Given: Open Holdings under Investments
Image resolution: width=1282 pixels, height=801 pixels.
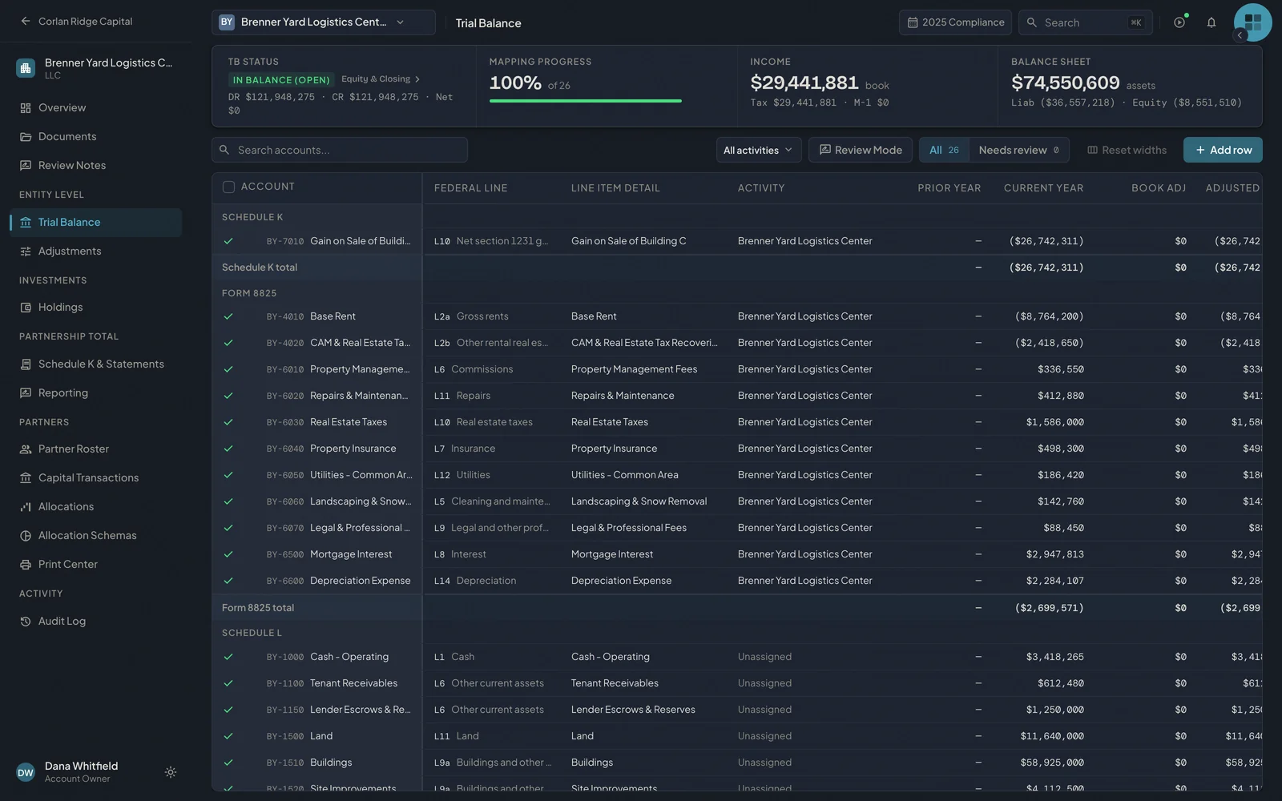Looking at the screenshot, I should (96, 307).
